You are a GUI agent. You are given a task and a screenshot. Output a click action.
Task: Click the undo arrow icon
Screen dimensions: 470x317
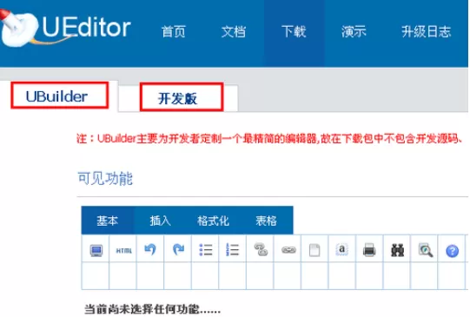click(x=150, y=249)
